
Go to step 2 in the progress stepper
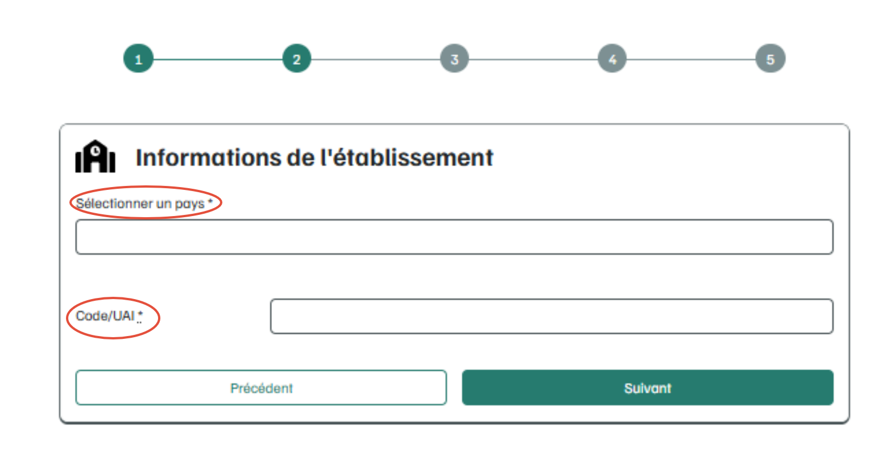pyautogui.click(x=296, y=59)
